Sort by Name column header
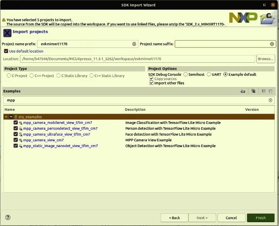The height and width of the screenshot is (226, 279). point(63,109)
